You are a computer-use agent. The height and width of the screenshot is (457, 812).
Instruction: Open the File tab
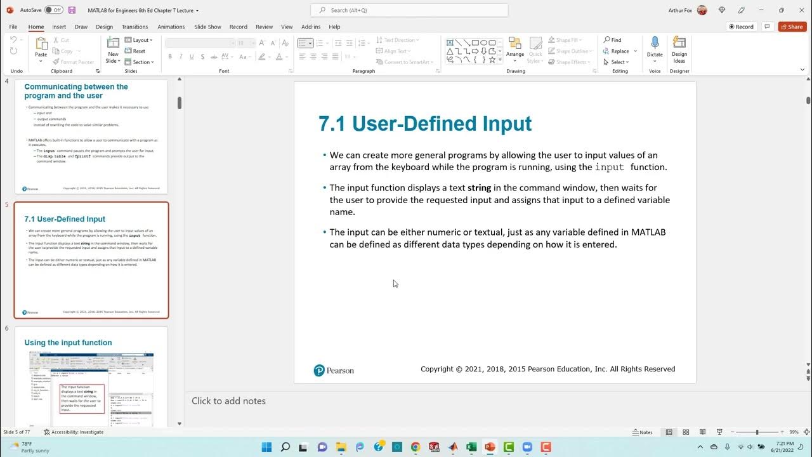tap(13, 27)
